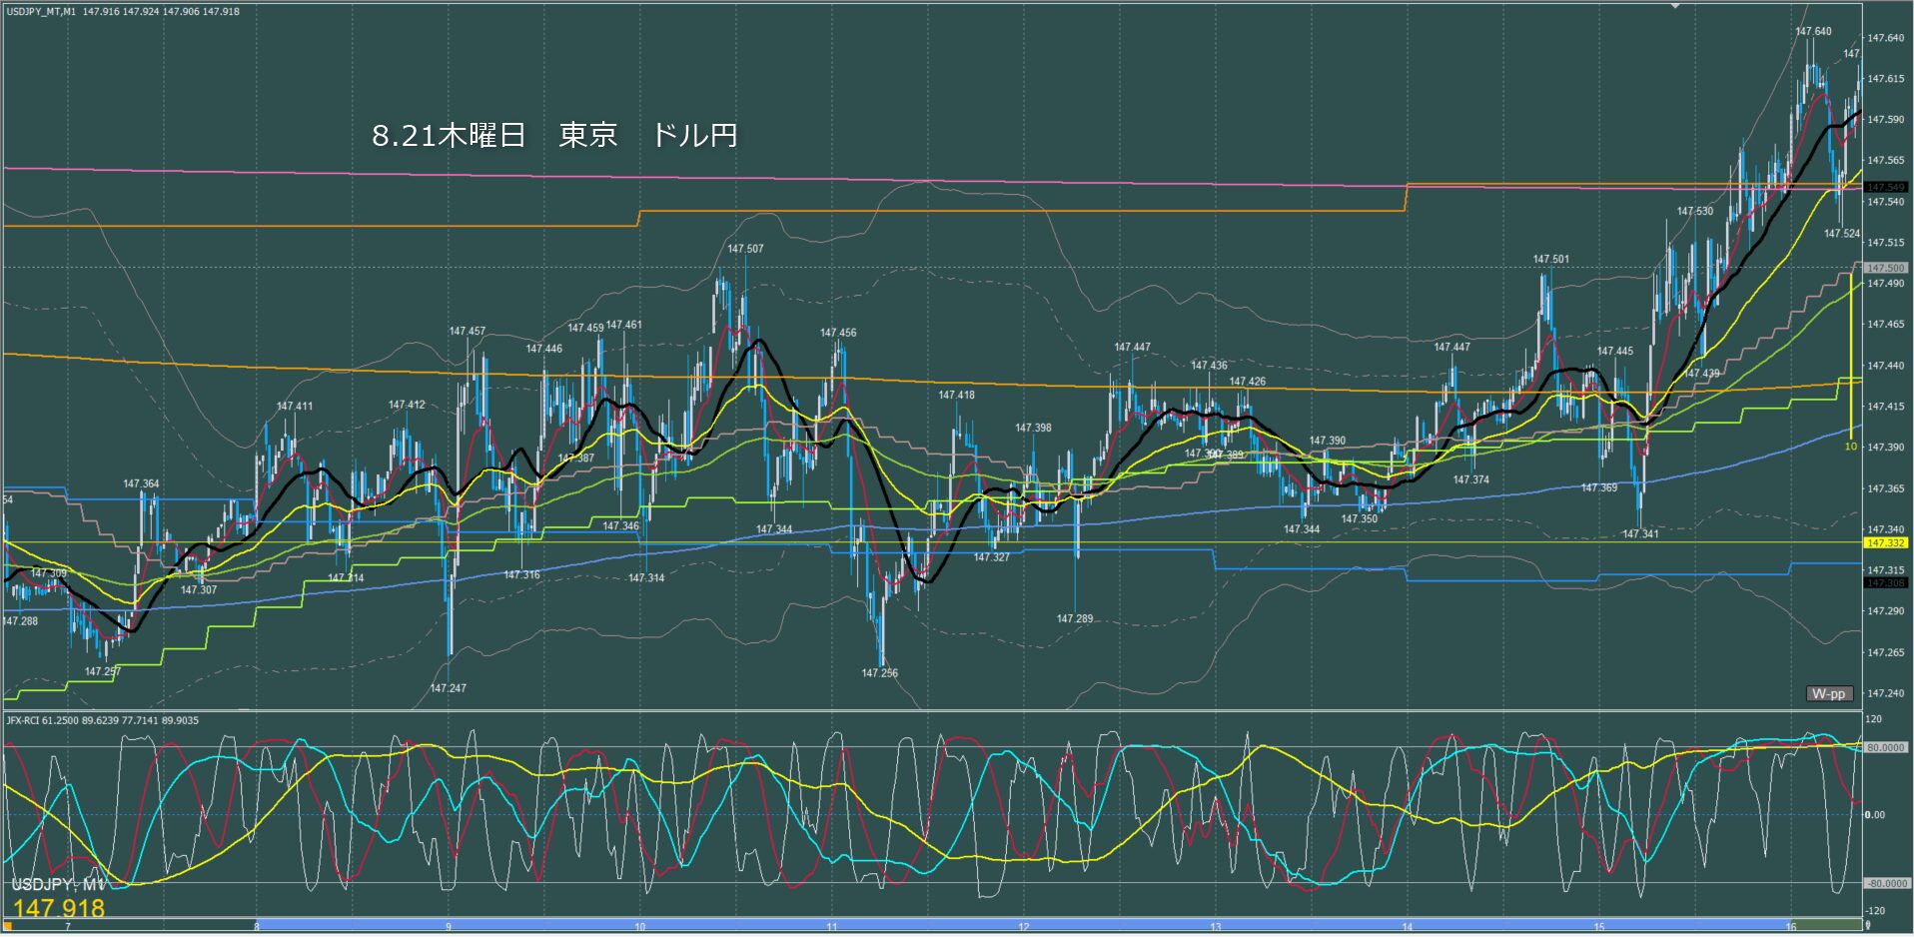Click the 9 hour marker on the time axis
This screenshot has height=937, width=1914.
pyautogui.click(x=449, y=927)
